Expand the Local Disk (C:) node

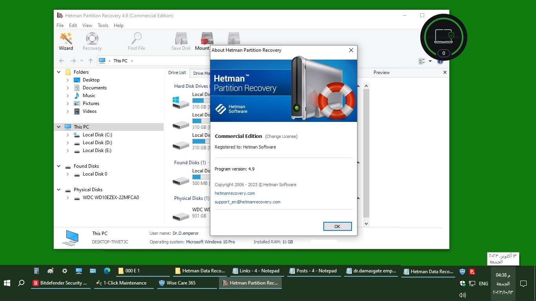tap(68, 135)
